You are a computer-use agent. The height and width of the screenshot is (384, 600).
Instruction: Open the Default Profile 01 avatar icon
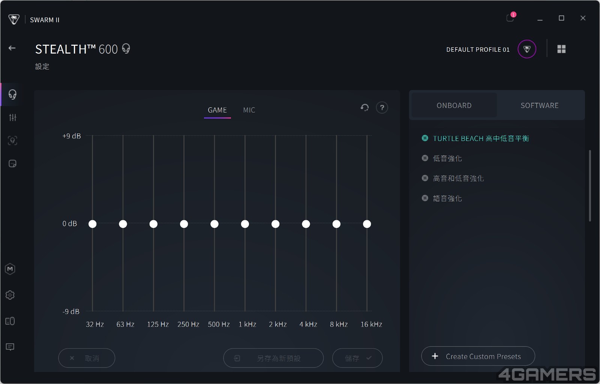(x=527, y=49)
